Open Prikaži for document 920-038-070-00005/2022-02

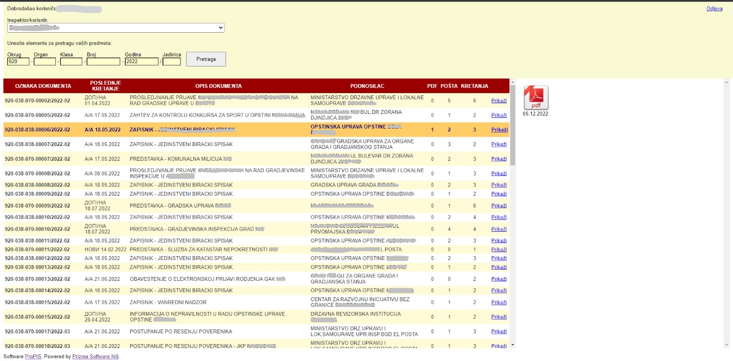[499, 115]
